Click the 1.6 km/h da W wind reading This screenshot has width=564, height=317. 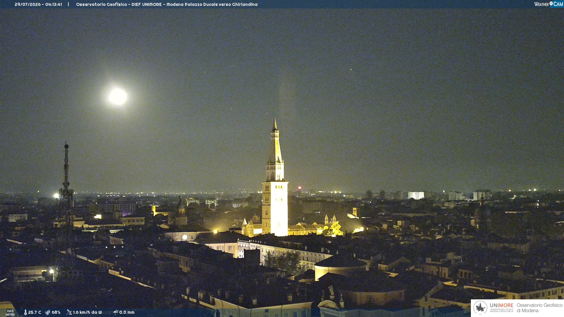click(88, 312)
